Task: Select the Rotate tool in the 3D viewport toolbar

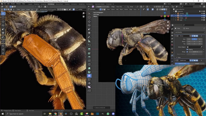Action: click(x=89, y=25)
